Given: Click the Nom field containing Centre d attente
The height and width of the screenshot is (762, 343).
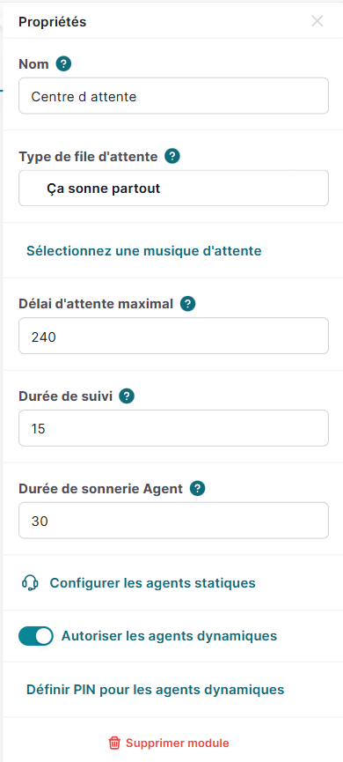Looking at the screenshot, I should tap(173, 96).
